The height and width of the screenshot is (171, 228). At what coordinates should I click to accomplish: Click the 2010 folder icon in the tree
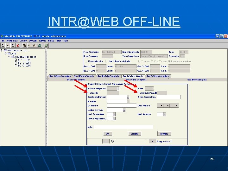coord(9,54)
